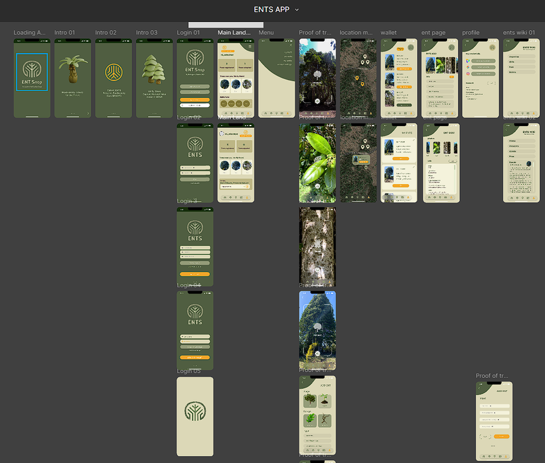545x463 pixels.
Task: Click round logo badge in profile frame
Action: (x=492, y=47)
